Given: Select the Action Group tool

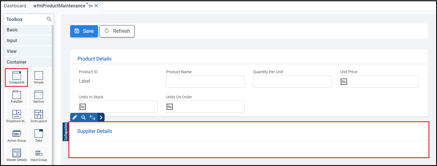Looking at the screenshot, I should point(16,136).
